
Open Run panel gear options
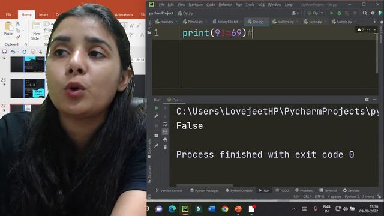pyautogui.click(x=367, y=100)
